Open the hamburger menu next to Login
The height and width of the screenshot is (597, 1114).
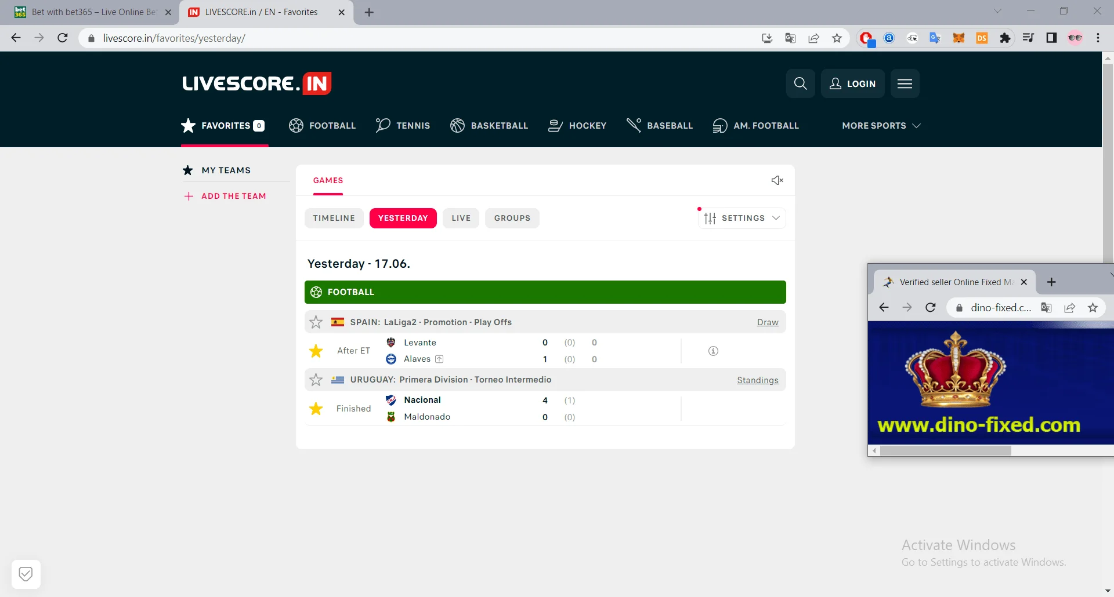pyautogui.click(x=905, y=83)
